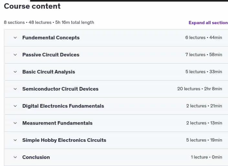Select the Measurement Fundamentals title
This screenshot has height=166, width=228.
tap(57, 123)
